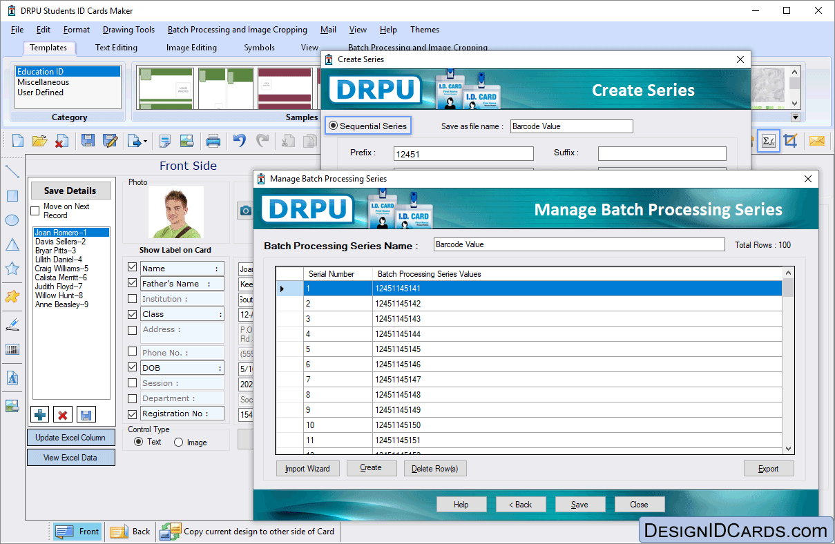Screen dimensions: 835x544
Task: Click the series table vertical scrollbar down arrow
Action: pos(789,449)
